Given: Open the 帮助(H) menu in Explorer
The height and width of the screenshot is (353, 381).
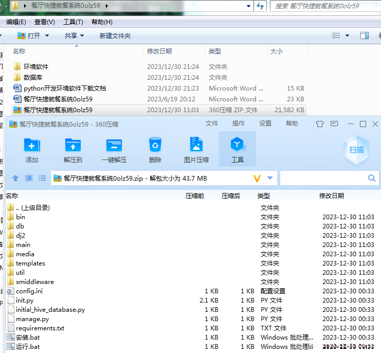Looking at the screenshot, I should (102, 22).
